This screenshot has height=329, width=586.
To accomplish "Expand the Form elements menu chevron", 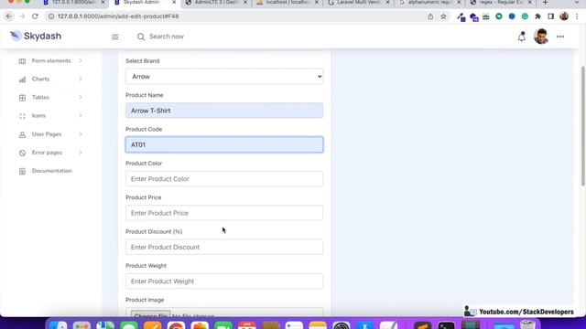I will tap(81, 60).
